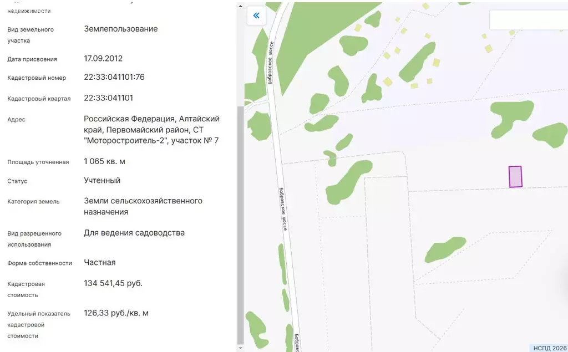Click Для ведения садоводства value
This screenshot has width=568, height=352.
pos(134,233)
